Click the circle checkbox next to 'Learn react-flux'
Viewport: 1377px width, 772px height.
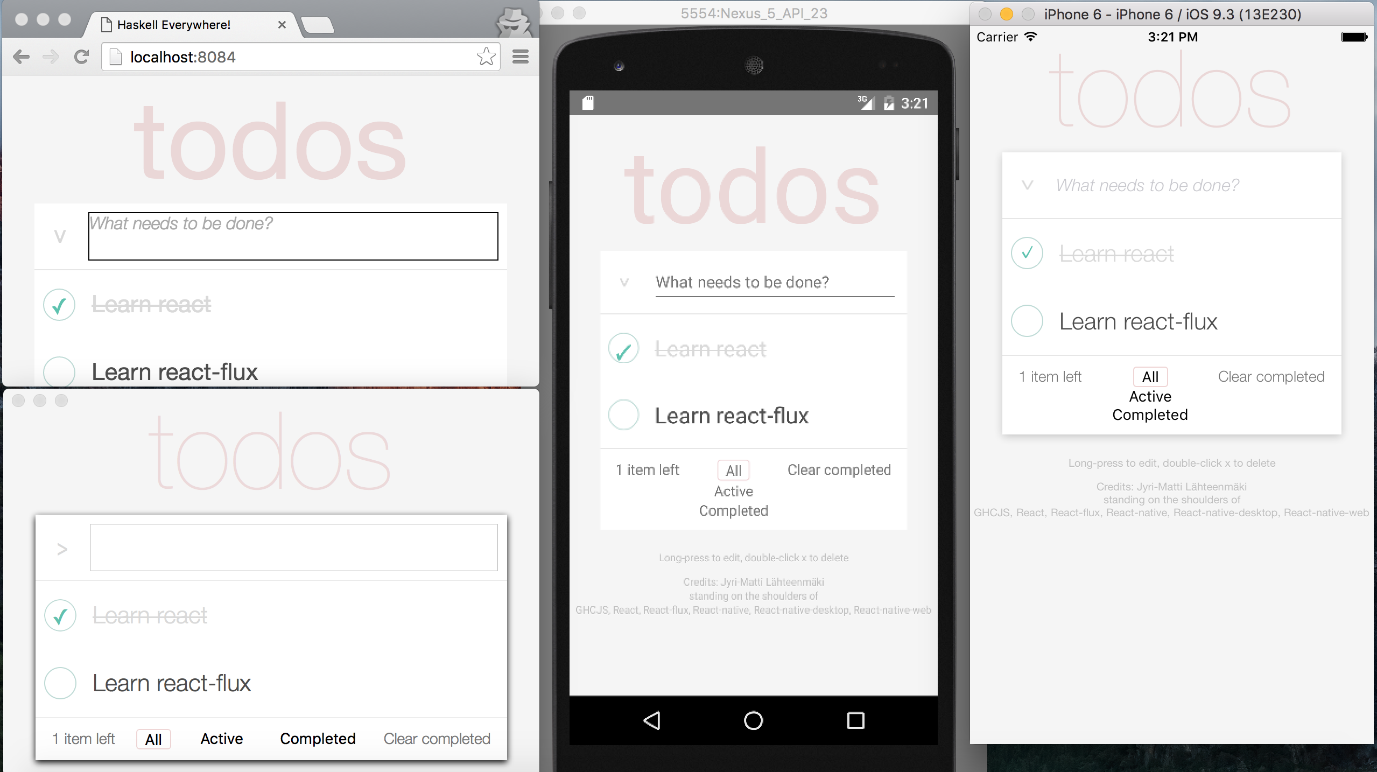pyautogui.click(x=59, y=371)
